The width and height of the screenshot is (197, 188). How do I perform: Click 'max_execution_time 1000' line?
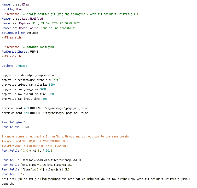tap(28, 94)
